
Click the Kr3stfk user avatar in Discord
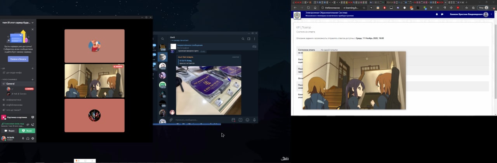4,138
